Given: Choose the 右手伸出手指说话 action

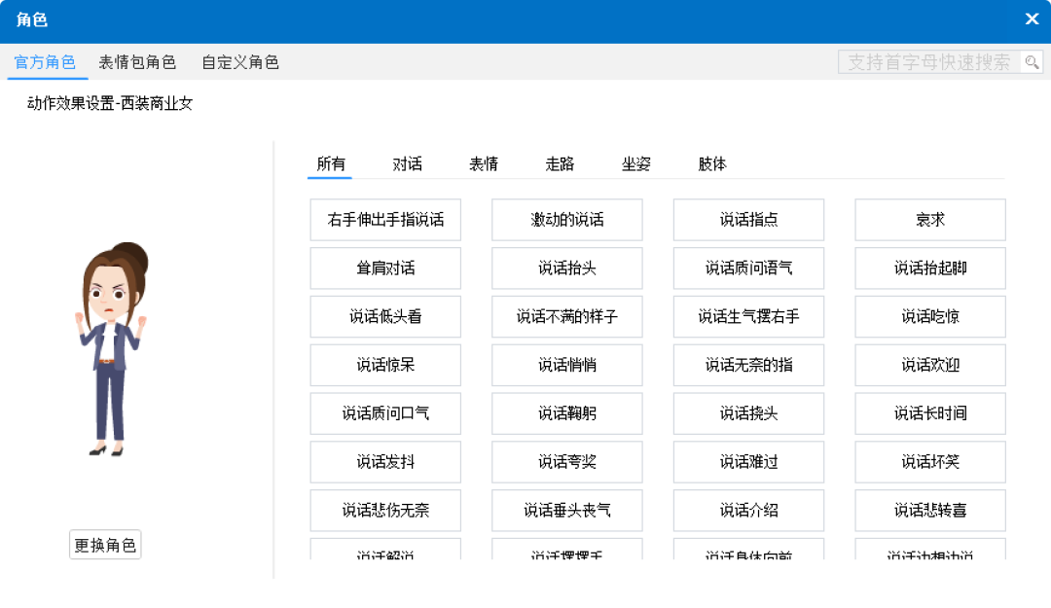Looking at the screenshot, I should point(385,220).
